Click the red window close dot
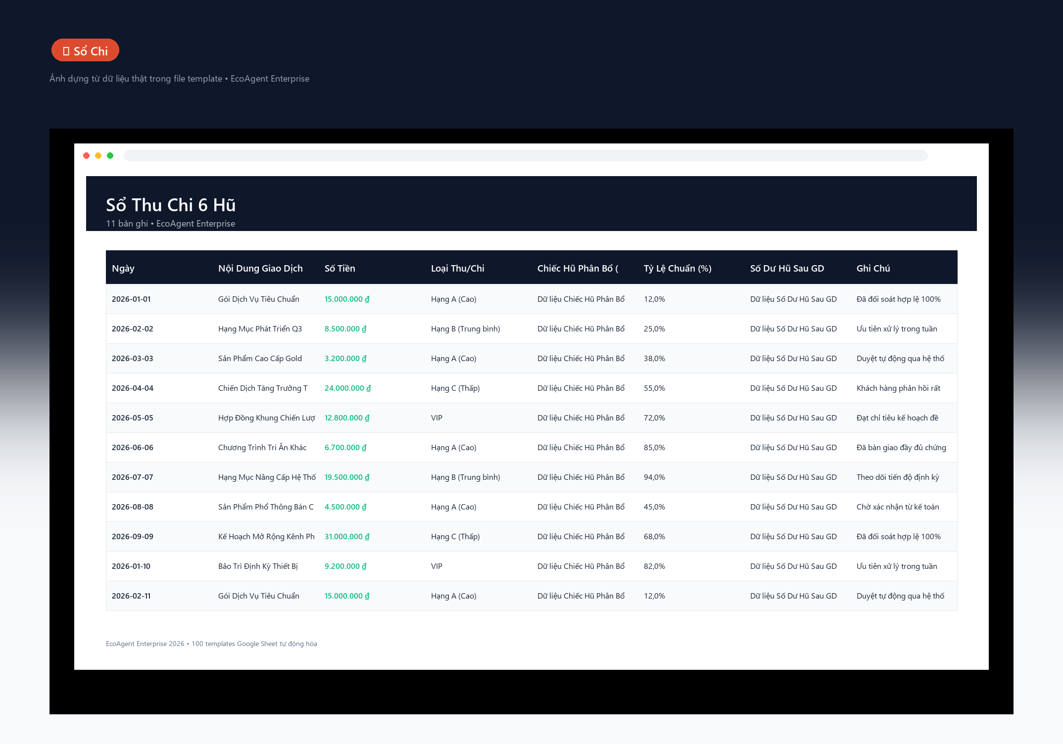 [87, 156]
